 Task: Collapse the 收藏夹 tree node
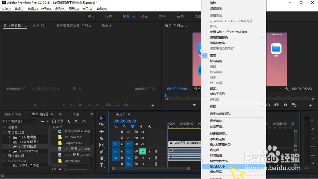pyautogui.click(x=4, y=127)
